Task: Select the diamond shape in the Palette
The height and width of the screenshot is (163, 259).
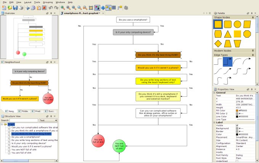Action: (218, 43)
